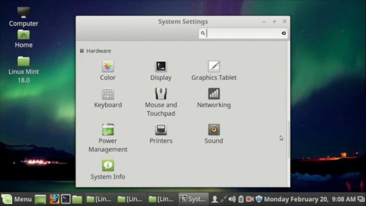Open the Color settings icon

coord(108,66)
